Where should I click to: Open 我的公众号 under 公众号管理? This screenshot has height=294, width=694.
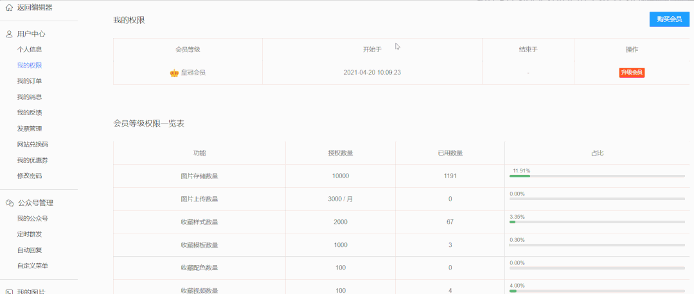point(33,218)
